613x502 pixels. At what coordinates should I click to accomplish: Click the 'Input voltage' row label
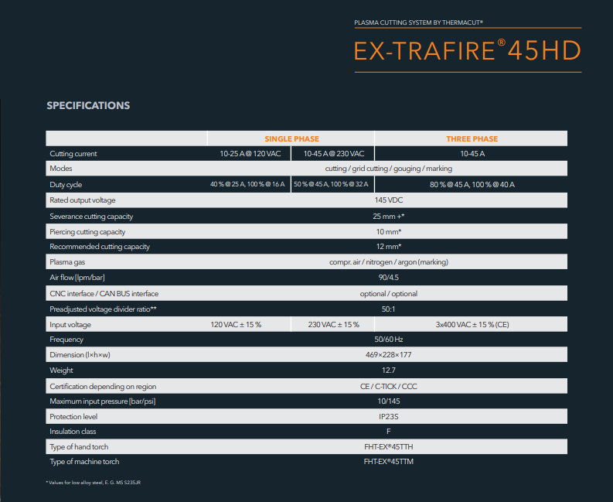click(70, 325)
